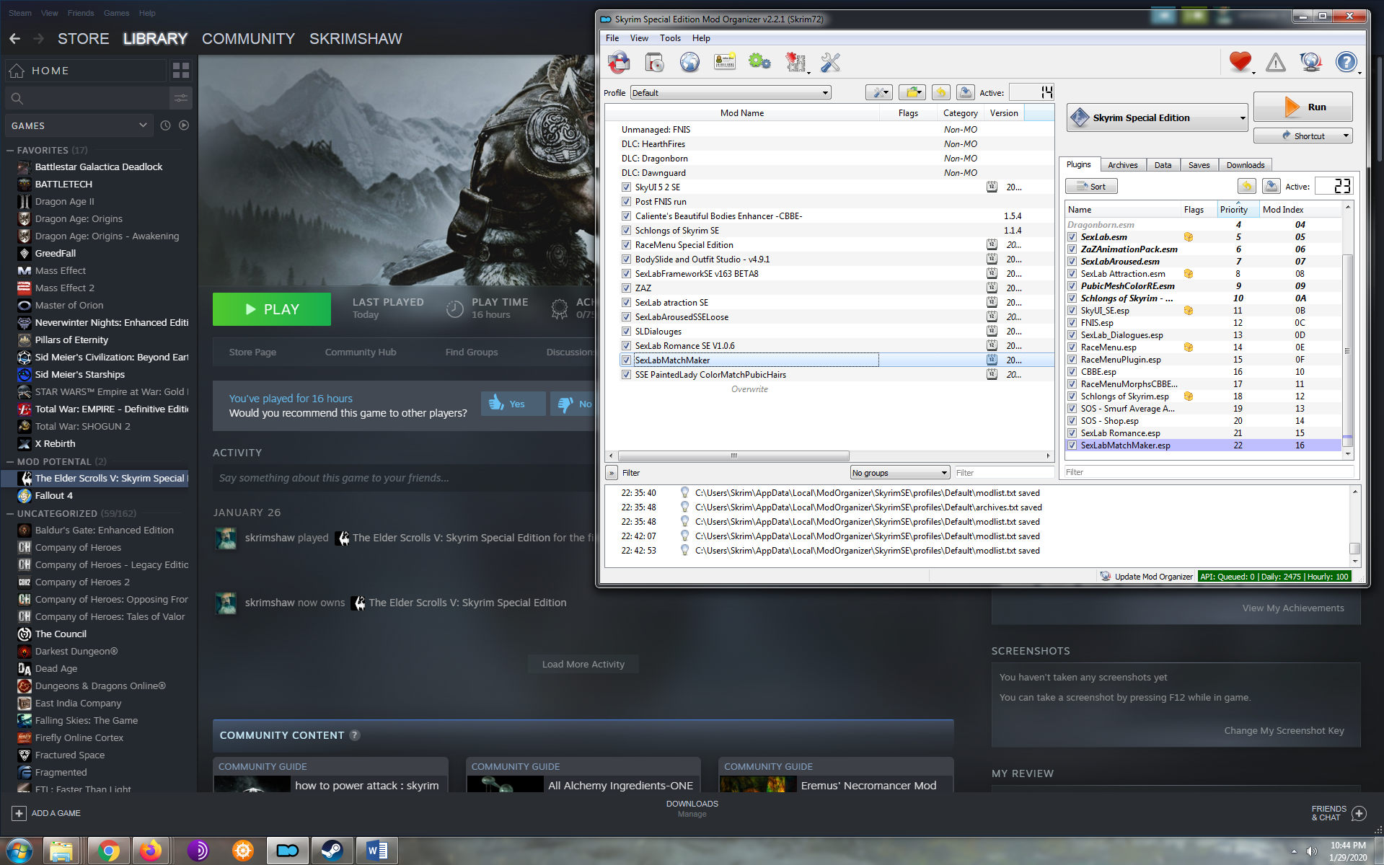The height and width of the screenshot is (865, 1384).
Task: Click the Steam library search field
Action: coord(87,98)
